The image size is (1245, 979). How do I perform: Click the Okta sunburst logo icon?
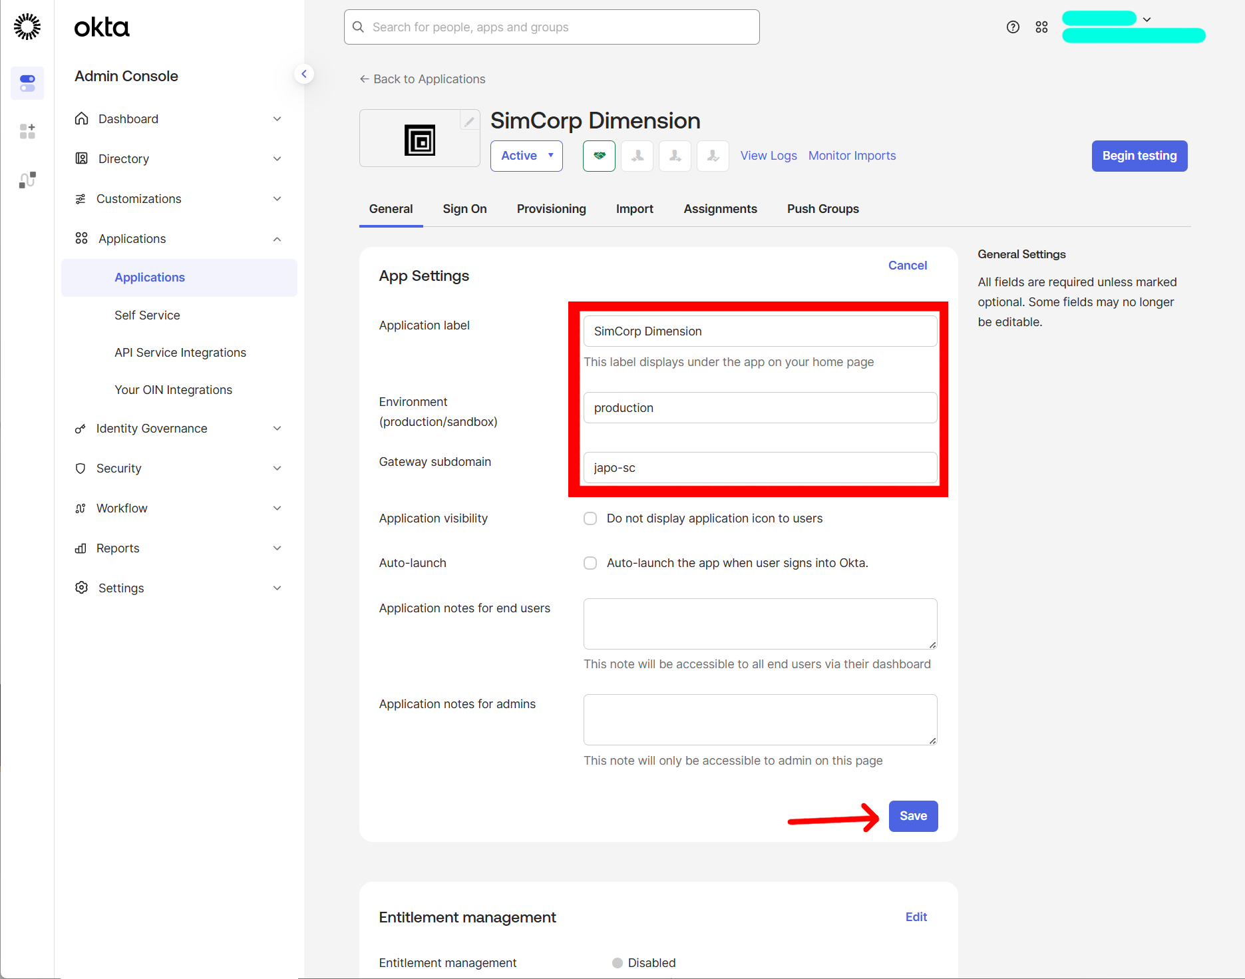[27, 27]
